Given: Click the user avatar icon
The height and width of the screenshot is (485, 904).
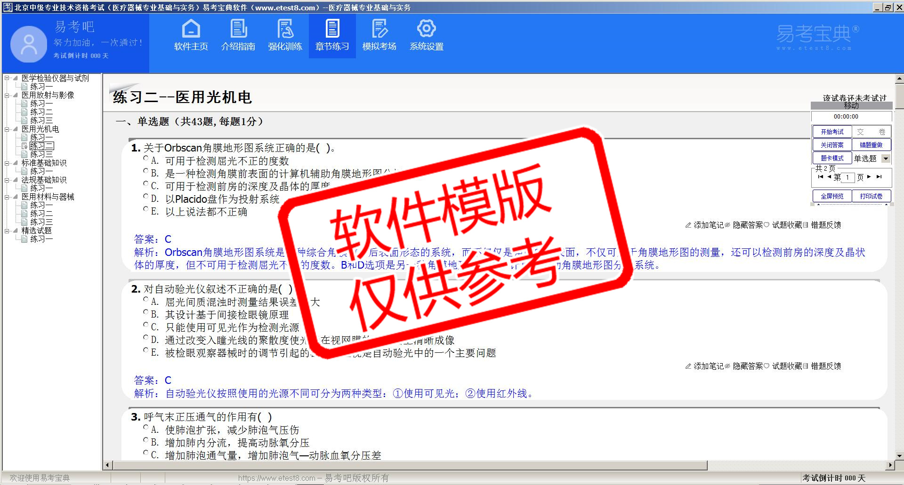Looking at the screenshot, I should [x=29, y=44].
